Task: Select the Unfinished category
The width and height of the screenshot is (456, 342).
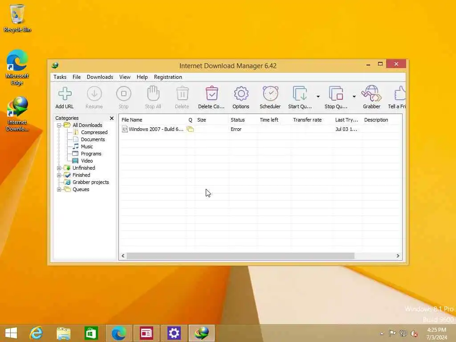Action: pyautogui.click(x=84, y=168)
